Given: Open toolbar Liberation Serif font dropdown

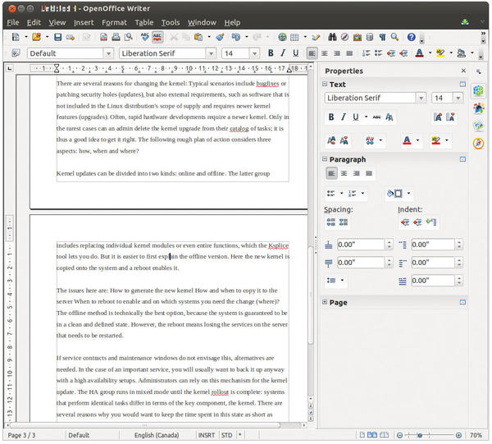Looking at the screenshot, I should (x=211, y=53).
